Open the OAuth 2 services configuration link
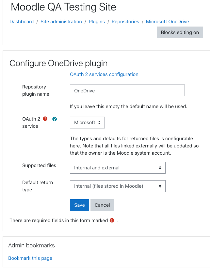The image size is (211, 269). click(x=104, y=74)
